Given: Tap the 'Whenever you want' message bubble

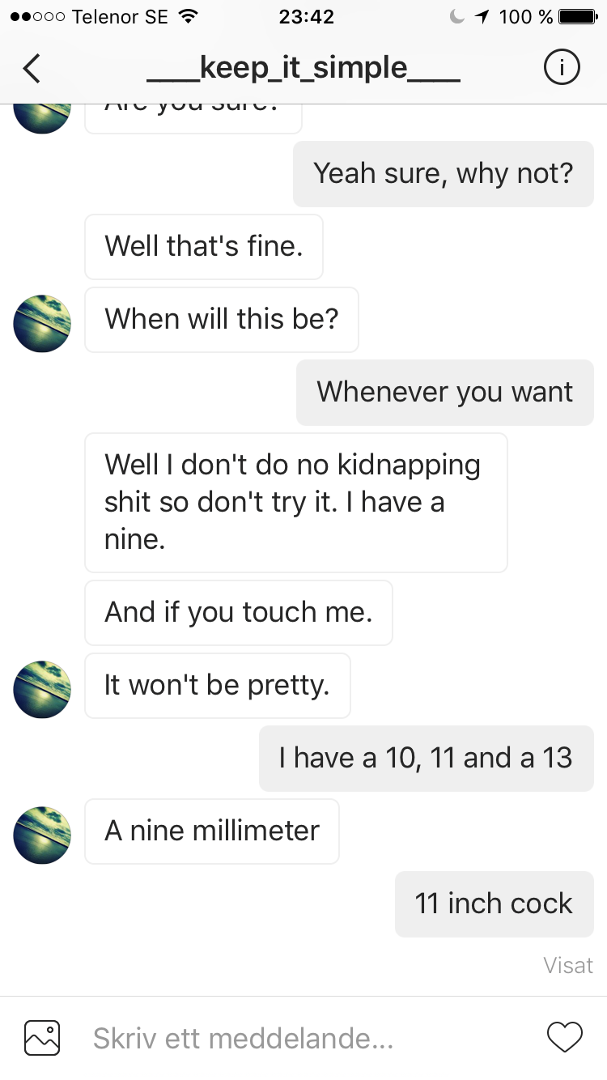Looking at the screenshot, I should (x=445, y=393).
